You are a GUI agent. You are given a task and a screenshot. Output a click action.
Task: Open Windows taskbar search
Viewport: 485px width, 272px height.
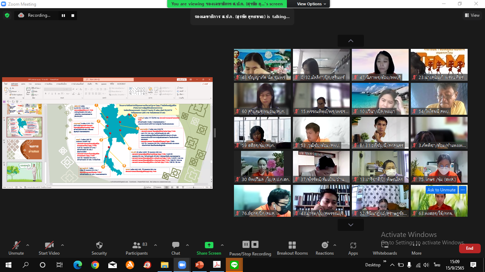point(26,265)
